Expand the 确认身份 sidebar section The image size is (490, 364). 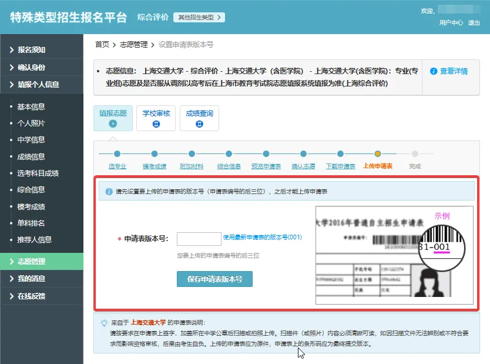coord(41,67)
